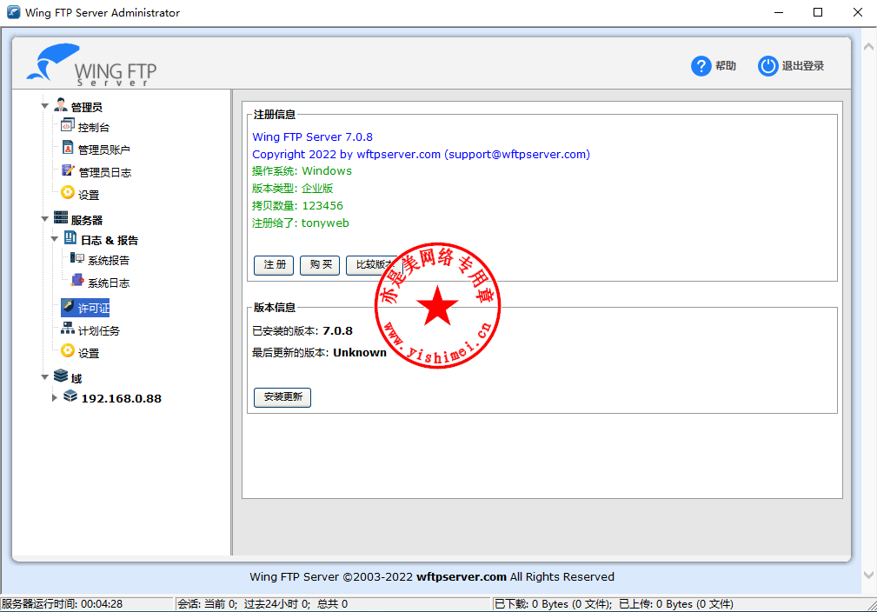Click the 退出登录 link text
The width and height of the screenshot is (877, 612).
[802, 66]
